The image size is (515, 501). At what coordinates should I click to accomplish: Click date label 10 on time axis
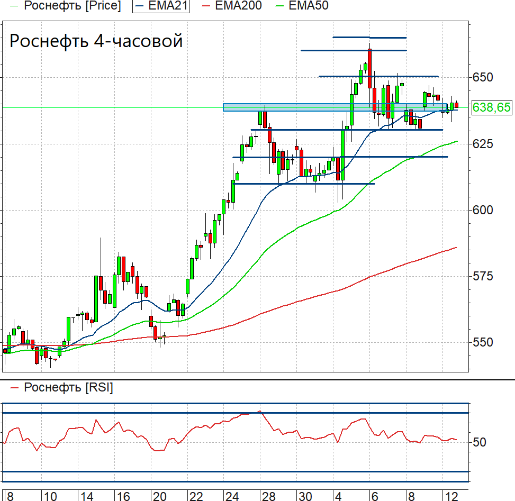(x=50, y=496)
